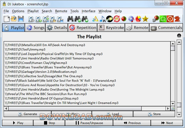Switch to the Repetition tab
Image resolution: width=185 pixels, height=128 pixels.
click(x=83, y=27)
